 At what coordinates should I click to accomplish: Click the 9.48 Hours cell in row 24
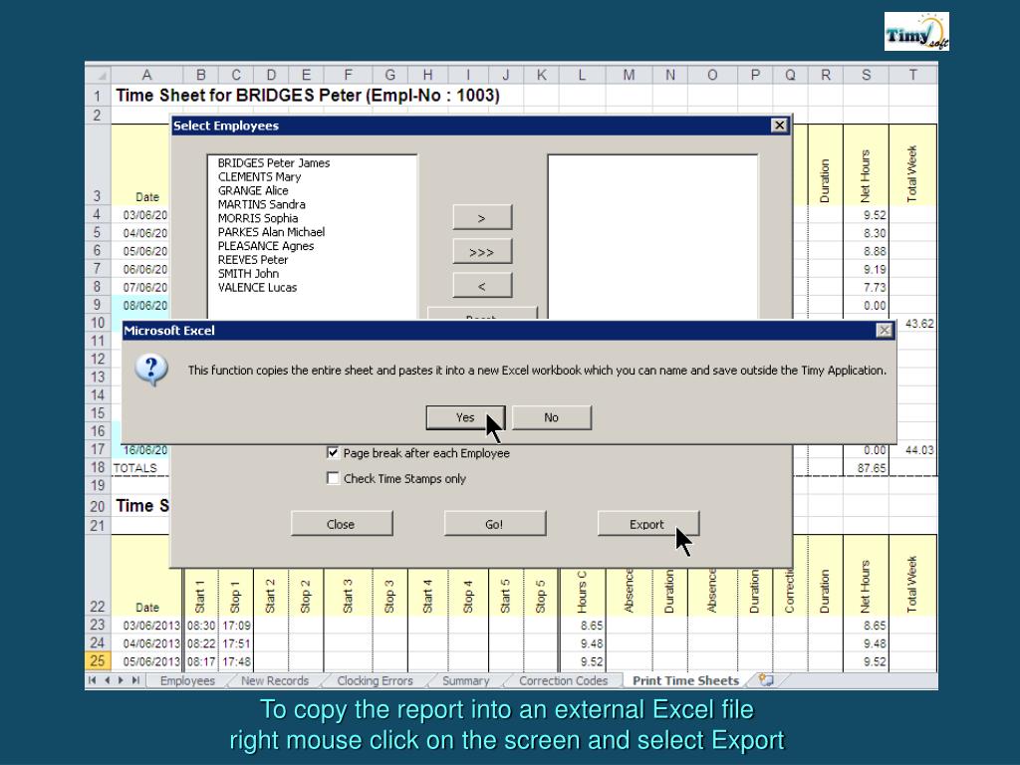pyautogui.click(x=582, y=643)
